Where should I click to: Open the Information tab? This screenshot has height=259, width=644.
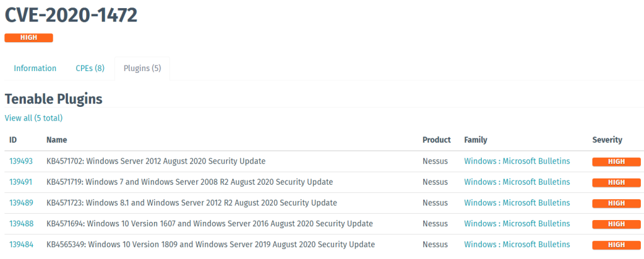[x=35, y=69]
